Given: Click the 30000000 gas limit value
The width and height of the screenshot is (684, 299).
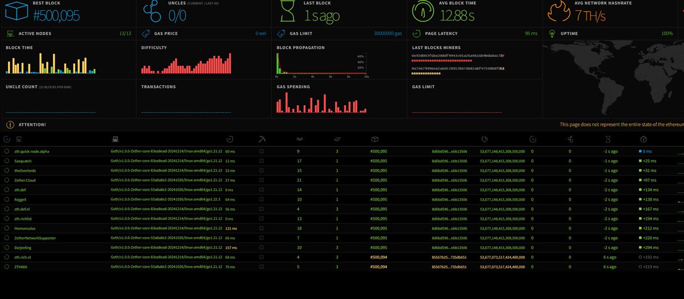Looking at the screenshot, I should point(388,34).
